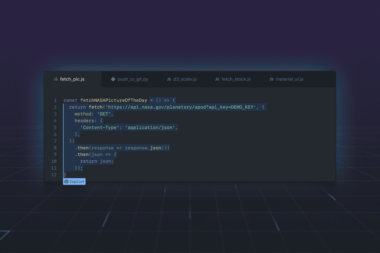Click the Copilot robot icon
The width and height of the screenshot is (380, 253).
pos(66,181)
